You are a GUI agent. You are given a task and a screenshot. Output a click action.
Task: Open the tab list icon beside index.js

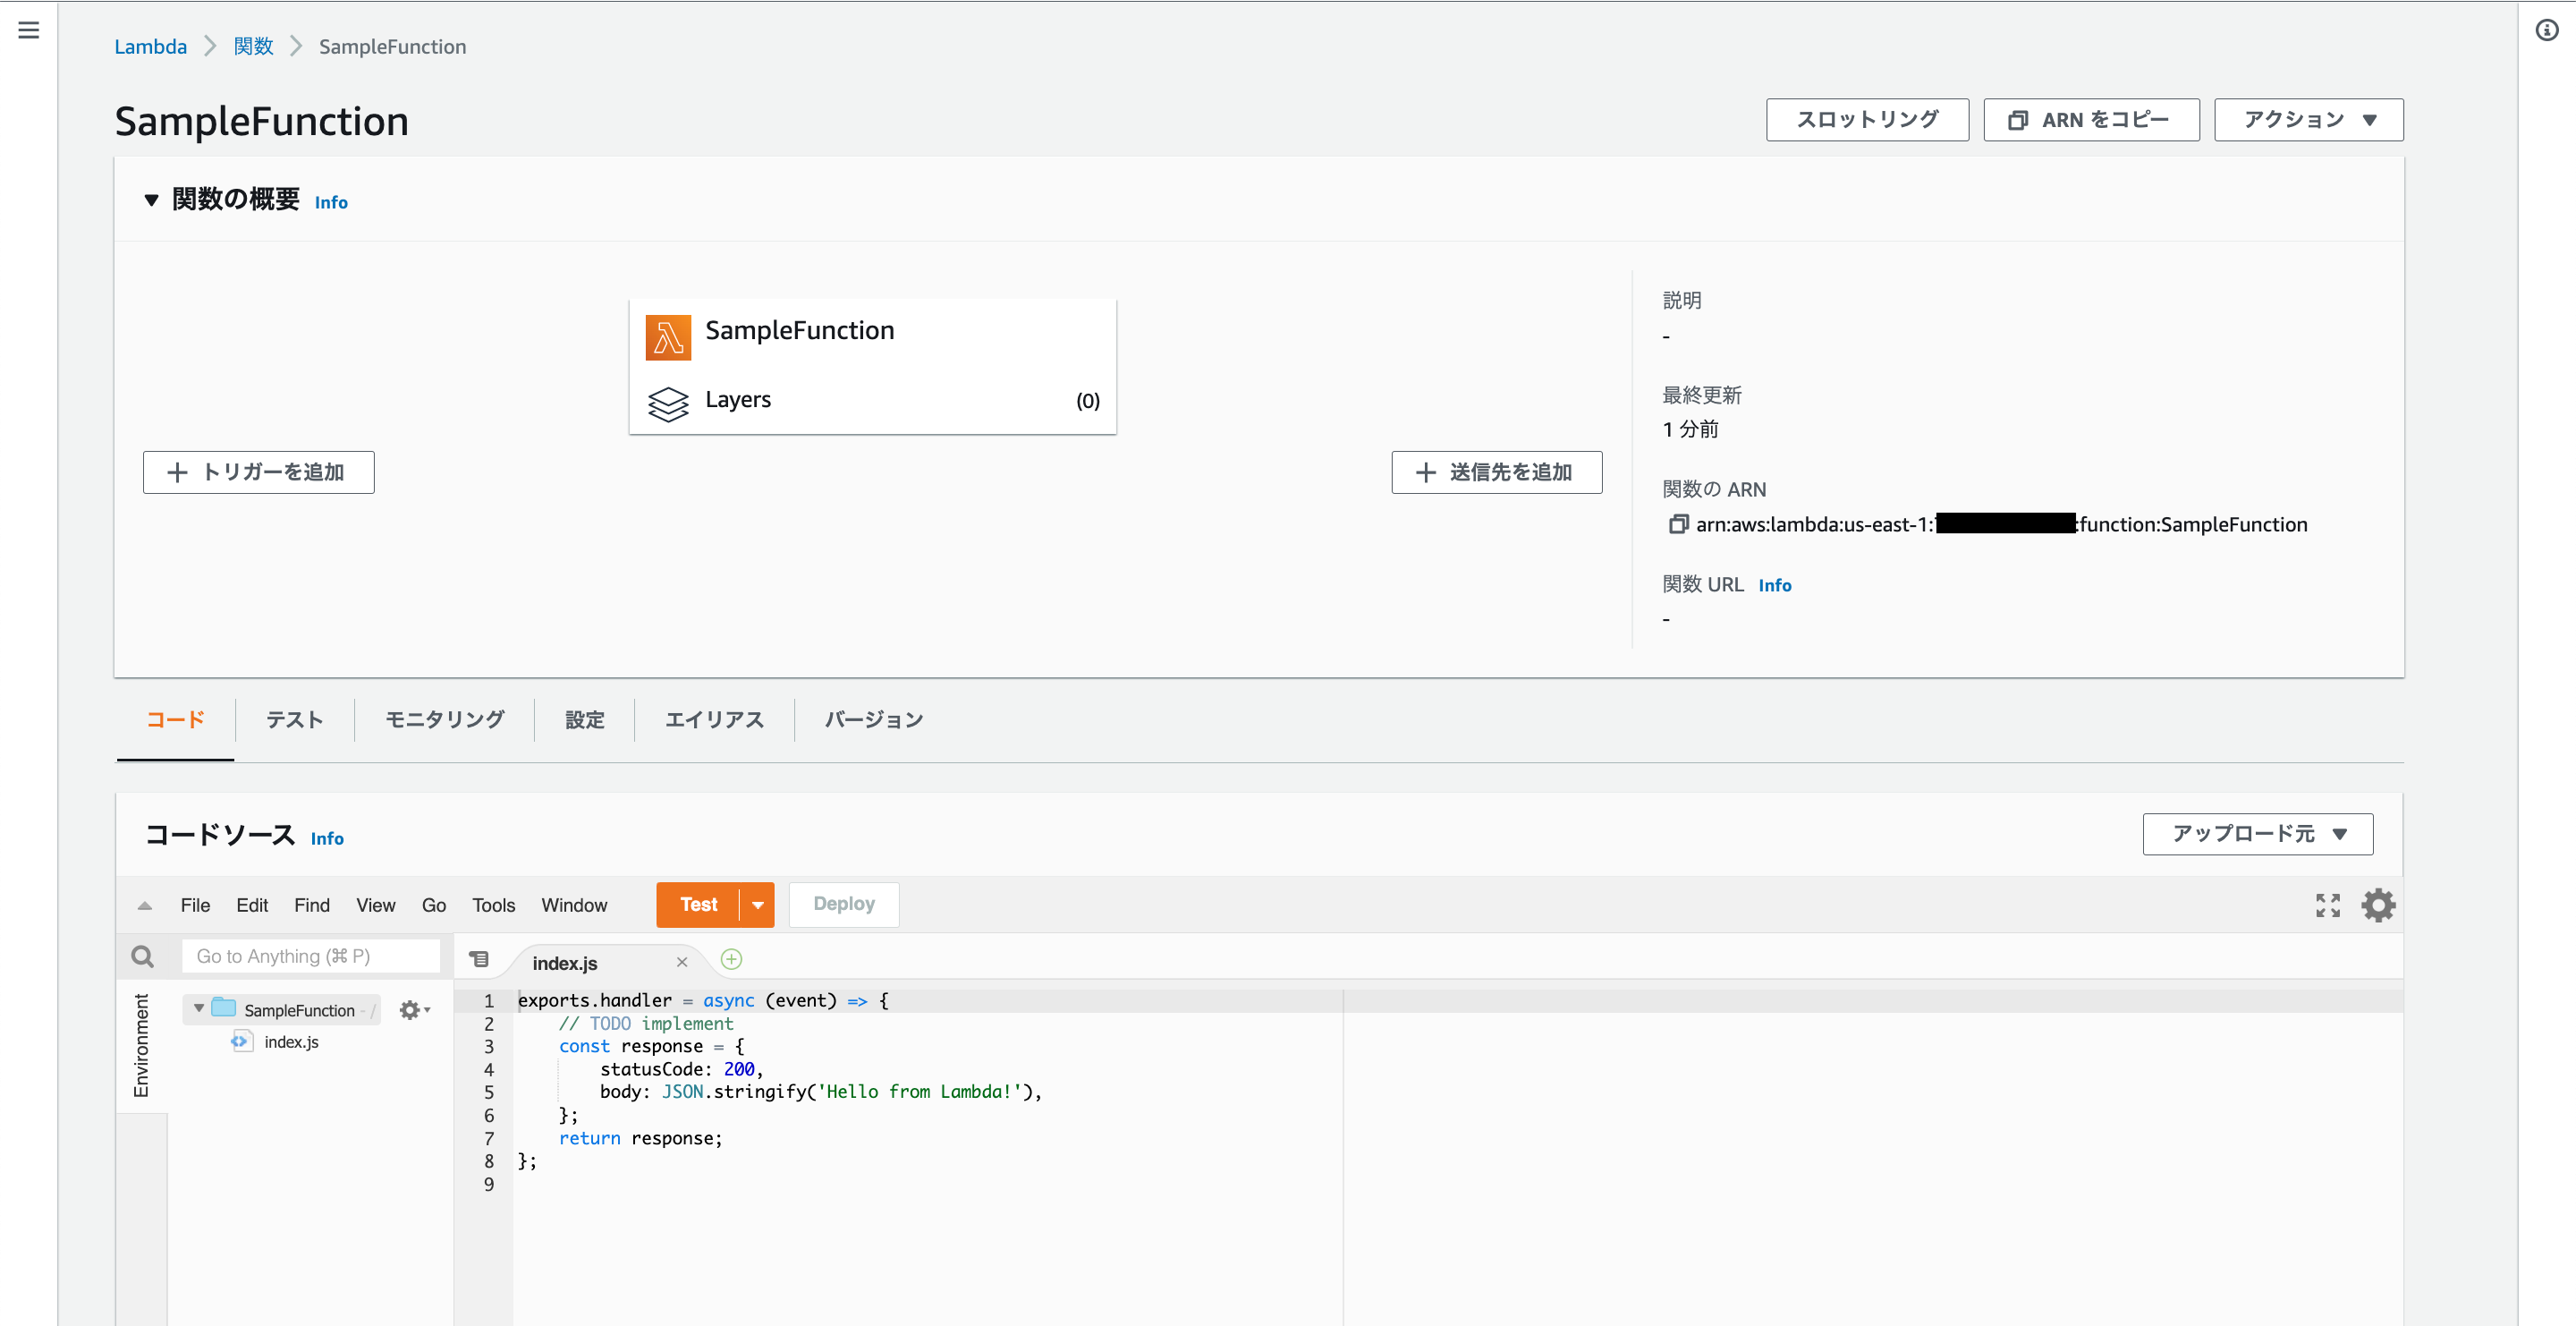click(x=480, y=960)
